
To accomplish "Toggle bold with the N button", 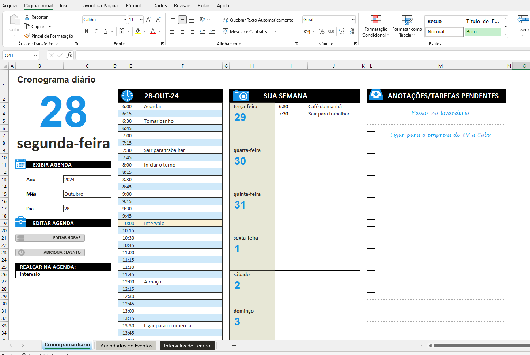I will coord(86,31).
